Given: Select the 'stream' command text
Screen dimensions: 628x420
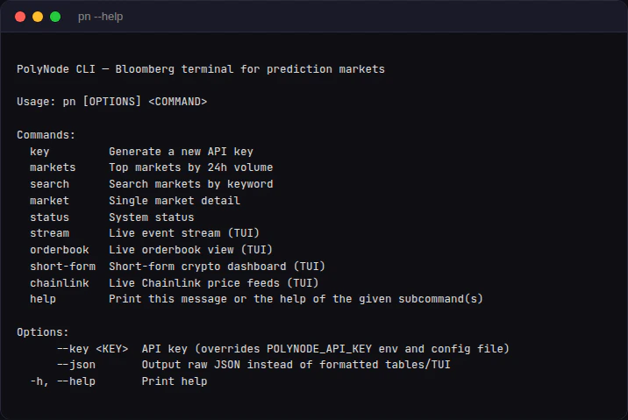Looking at the screenshot, I should coord(49,233).
